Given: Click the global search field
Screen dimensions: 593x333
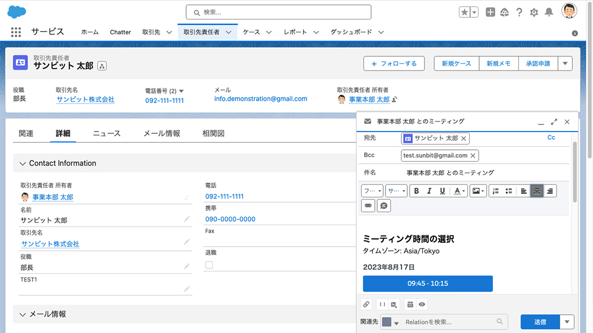Looking at the screenshot, I should tap(278, 12).
